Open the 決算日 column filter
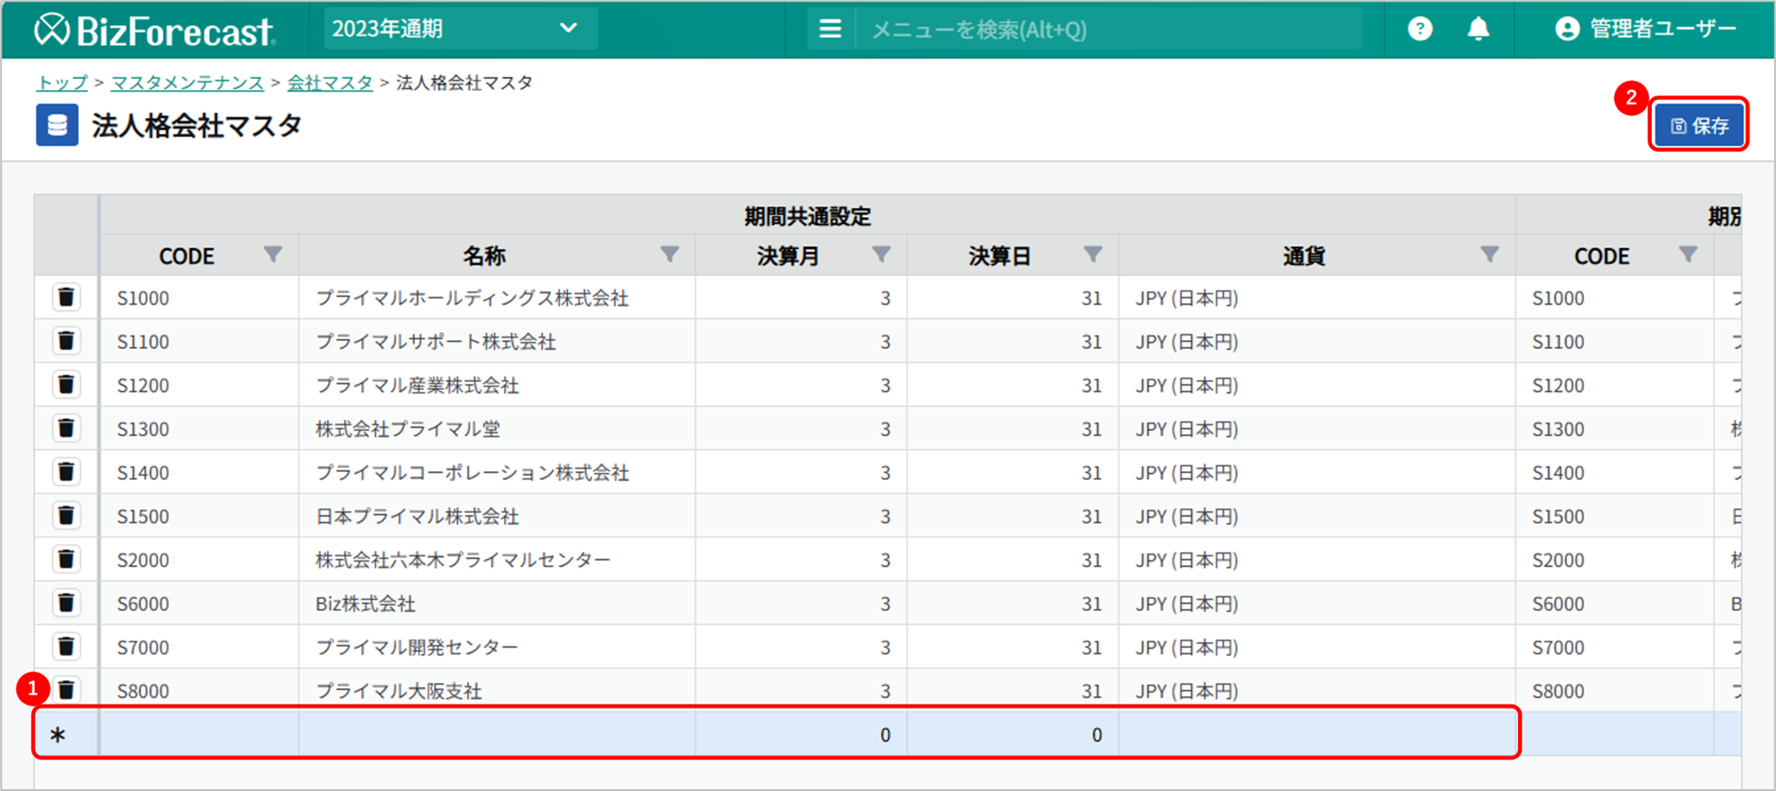 [1093, 255]
